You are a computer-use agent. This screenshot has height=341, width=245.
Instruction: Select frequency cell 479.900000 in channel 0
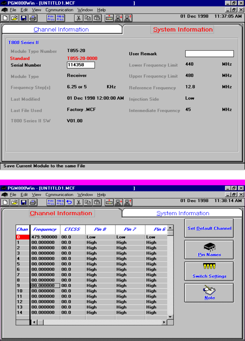pyautogui.click(x=45, y=237)
